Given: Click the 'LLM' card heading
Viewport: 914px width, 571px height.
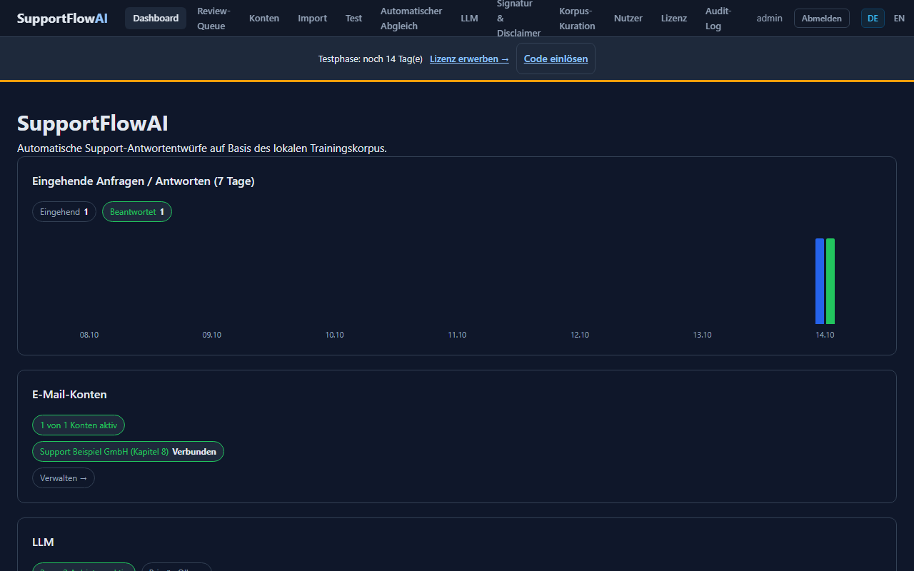Looking at the screenshot, I should click(43, 542).
